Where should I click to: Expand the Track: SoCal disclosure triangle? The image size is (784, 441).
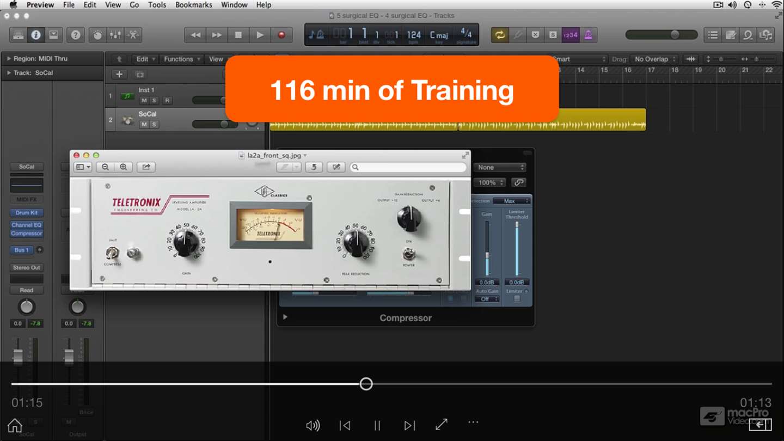(9, 73)
